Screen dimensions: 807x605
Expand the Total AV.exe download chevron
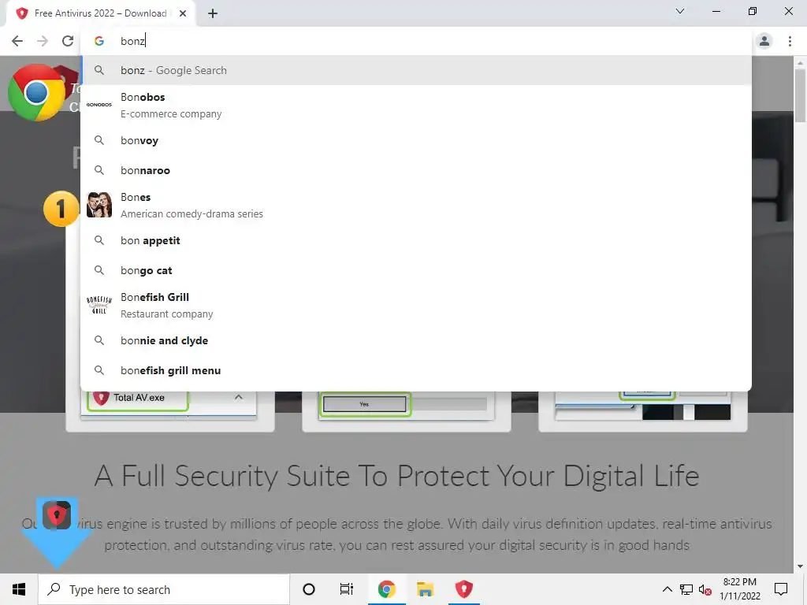238,397
